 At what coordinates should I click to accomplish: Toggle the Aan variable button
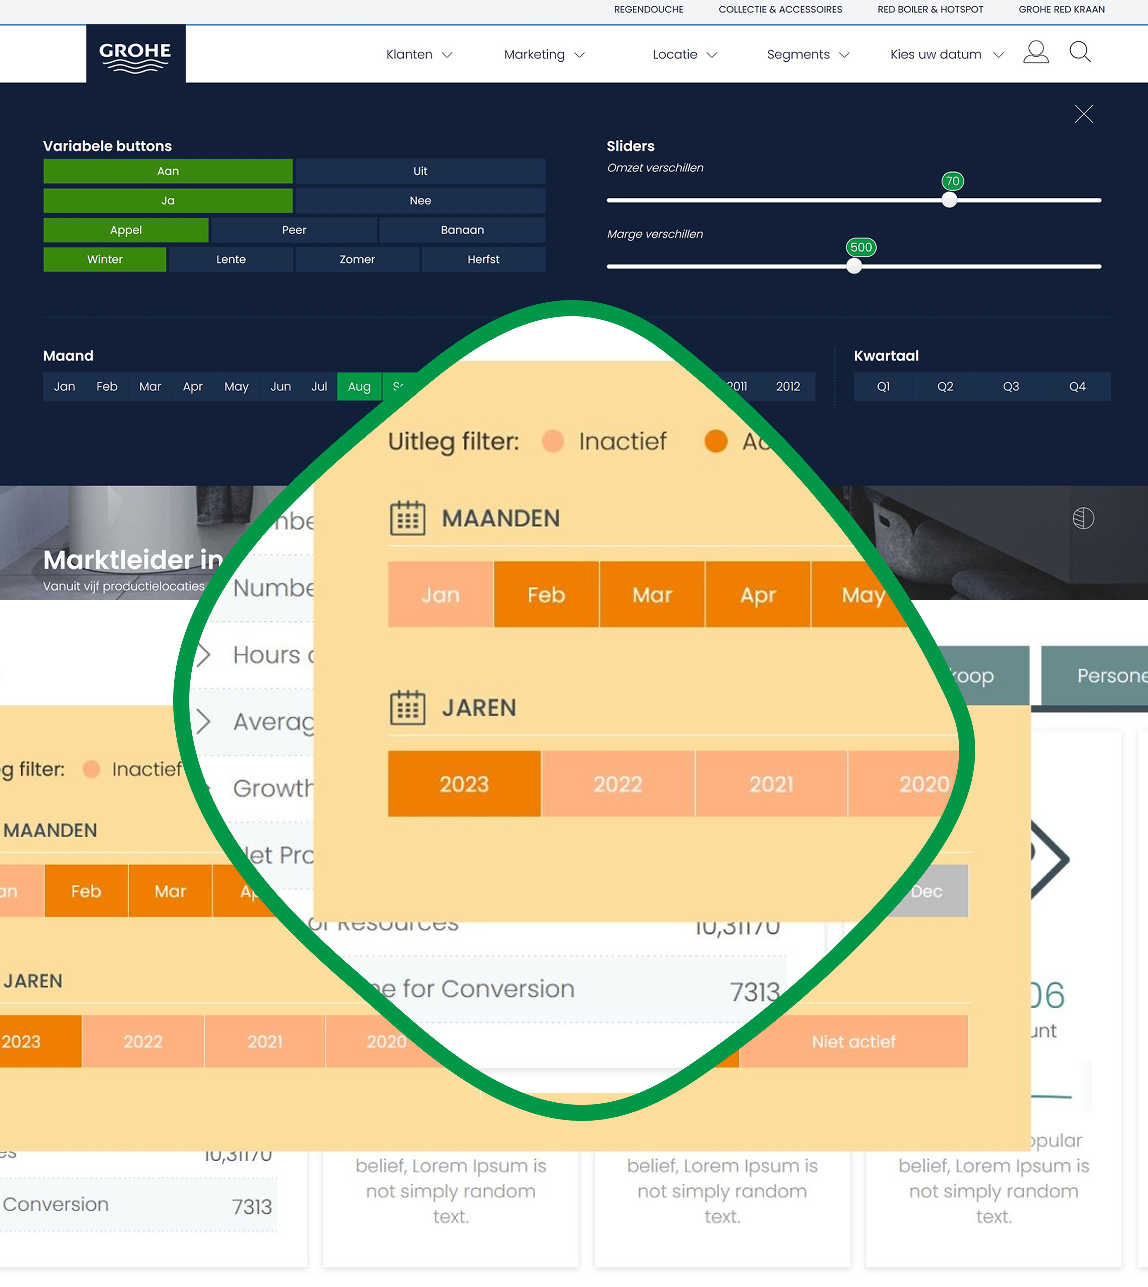coord(167,171)
